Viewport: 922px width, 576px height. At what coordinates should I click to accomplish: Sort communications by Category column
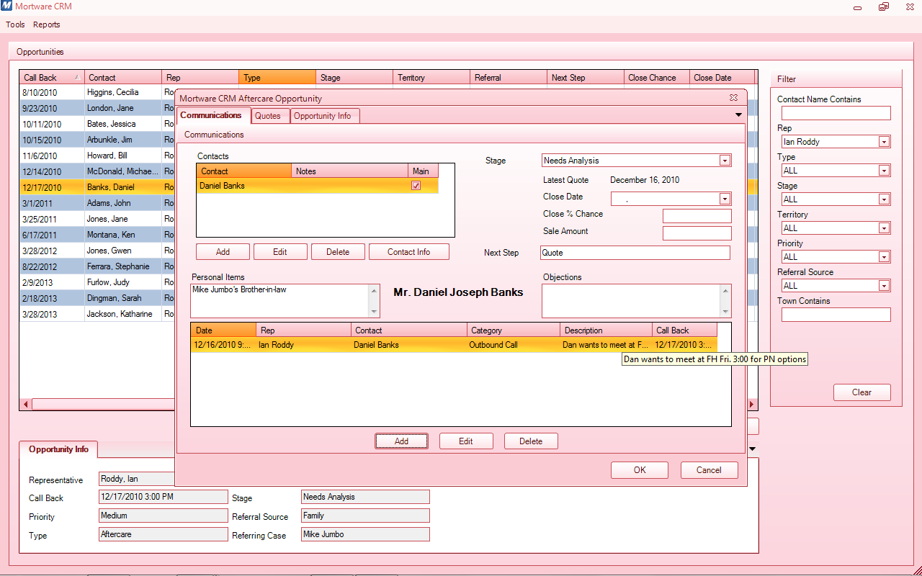[x=514, y=330]
